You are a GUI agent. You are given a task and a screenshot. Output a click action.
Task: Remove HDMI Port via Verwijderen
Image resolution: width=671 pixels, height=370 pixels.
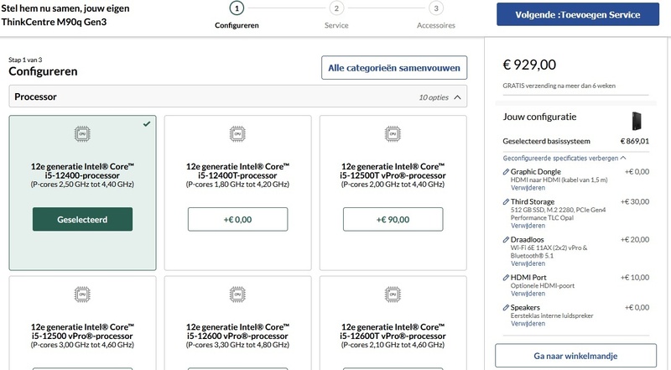[528, 294]
